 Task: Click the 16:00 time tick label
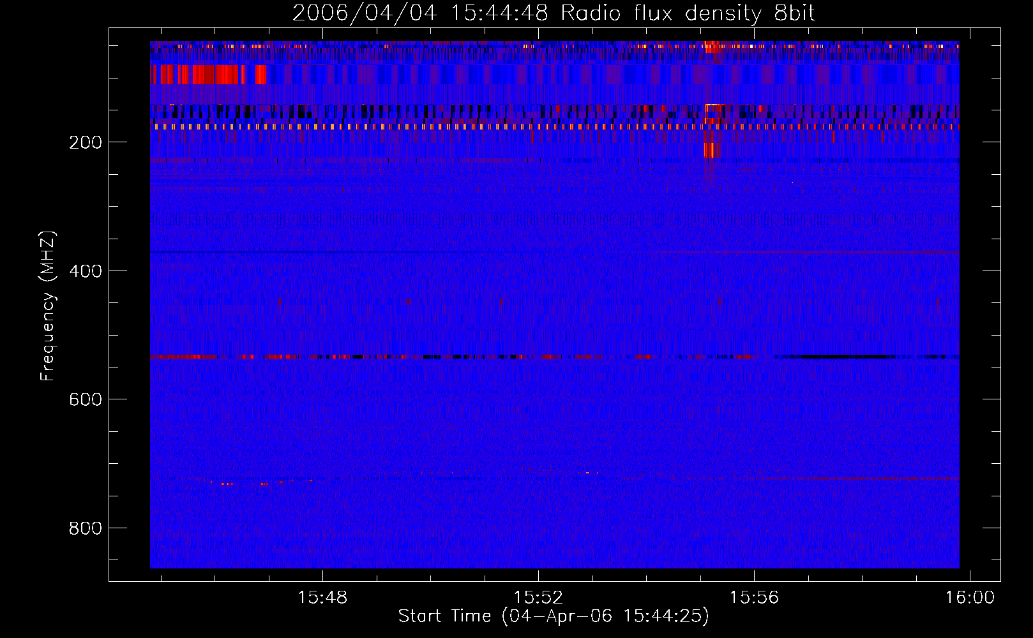970,598
